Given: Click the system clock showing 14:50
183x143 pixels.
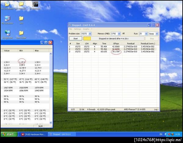Looking at the screenshot, I should point(178,134).
